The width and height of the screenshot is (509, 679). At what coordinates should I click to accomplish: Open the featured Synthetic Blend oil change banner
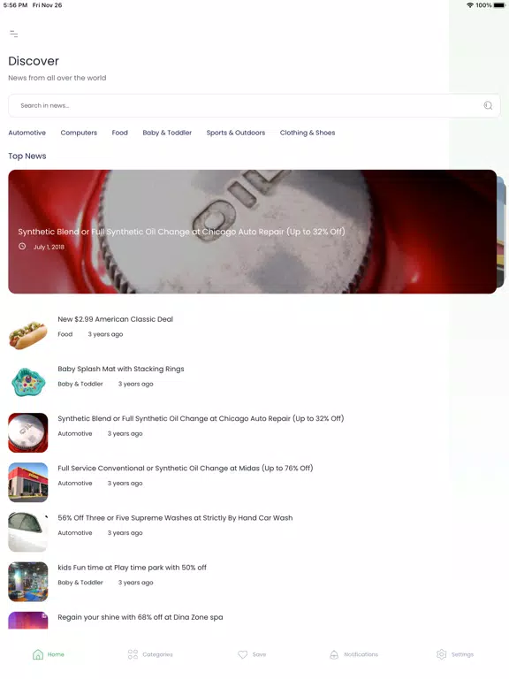[253, 232]
